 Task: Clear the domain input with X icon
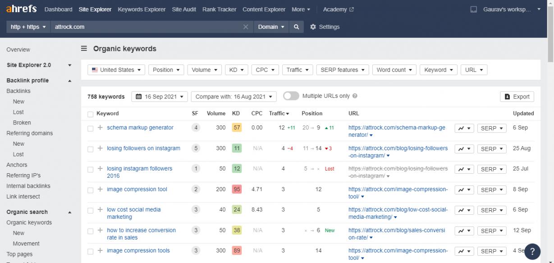[246, 27]
